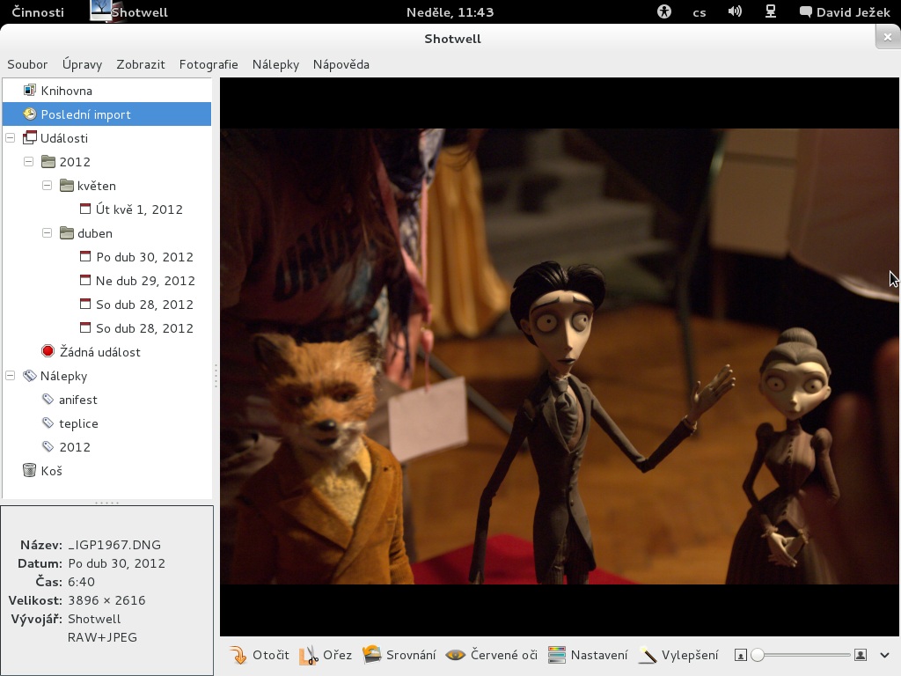Viewport: 901px width, 676px height.
Task: Collapse the květen month branch
Action: [48, 185]
